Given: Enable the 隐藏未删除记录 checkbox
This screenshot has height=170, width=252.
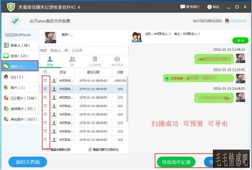Looking at the screenshot, I should [48, 150].
